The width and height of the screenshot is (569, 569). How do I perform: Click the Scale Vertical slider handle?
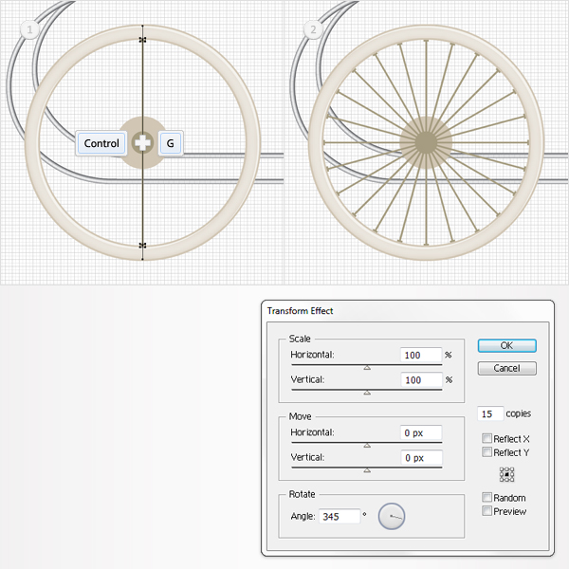pos(367,393)
